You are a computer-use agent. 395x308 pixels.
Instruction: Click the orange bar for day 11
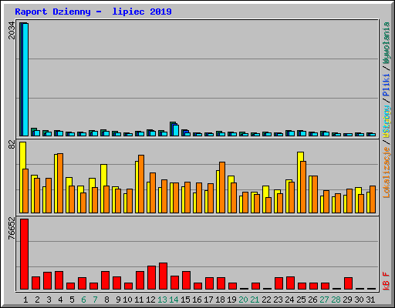pos(141,184)
